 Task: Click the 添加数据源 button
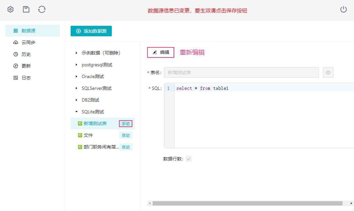click(91, 31)
